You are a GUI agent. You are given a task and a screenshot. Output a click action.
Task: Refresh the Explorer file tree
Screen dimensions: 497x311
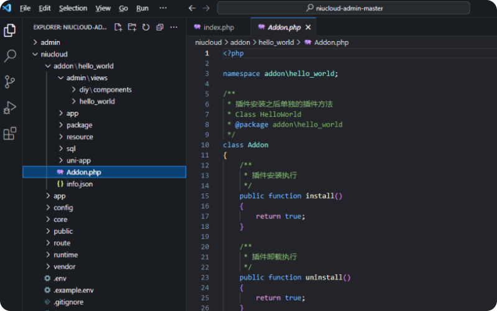[x=146, y=27]
